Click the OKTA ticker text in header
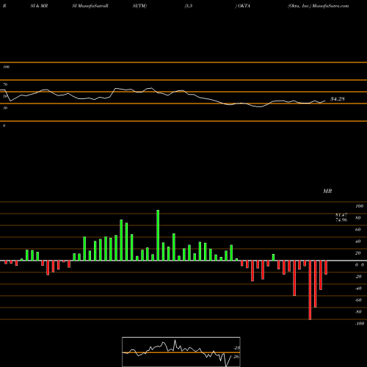The image size is (367, 367). click(x=244, y=6)
